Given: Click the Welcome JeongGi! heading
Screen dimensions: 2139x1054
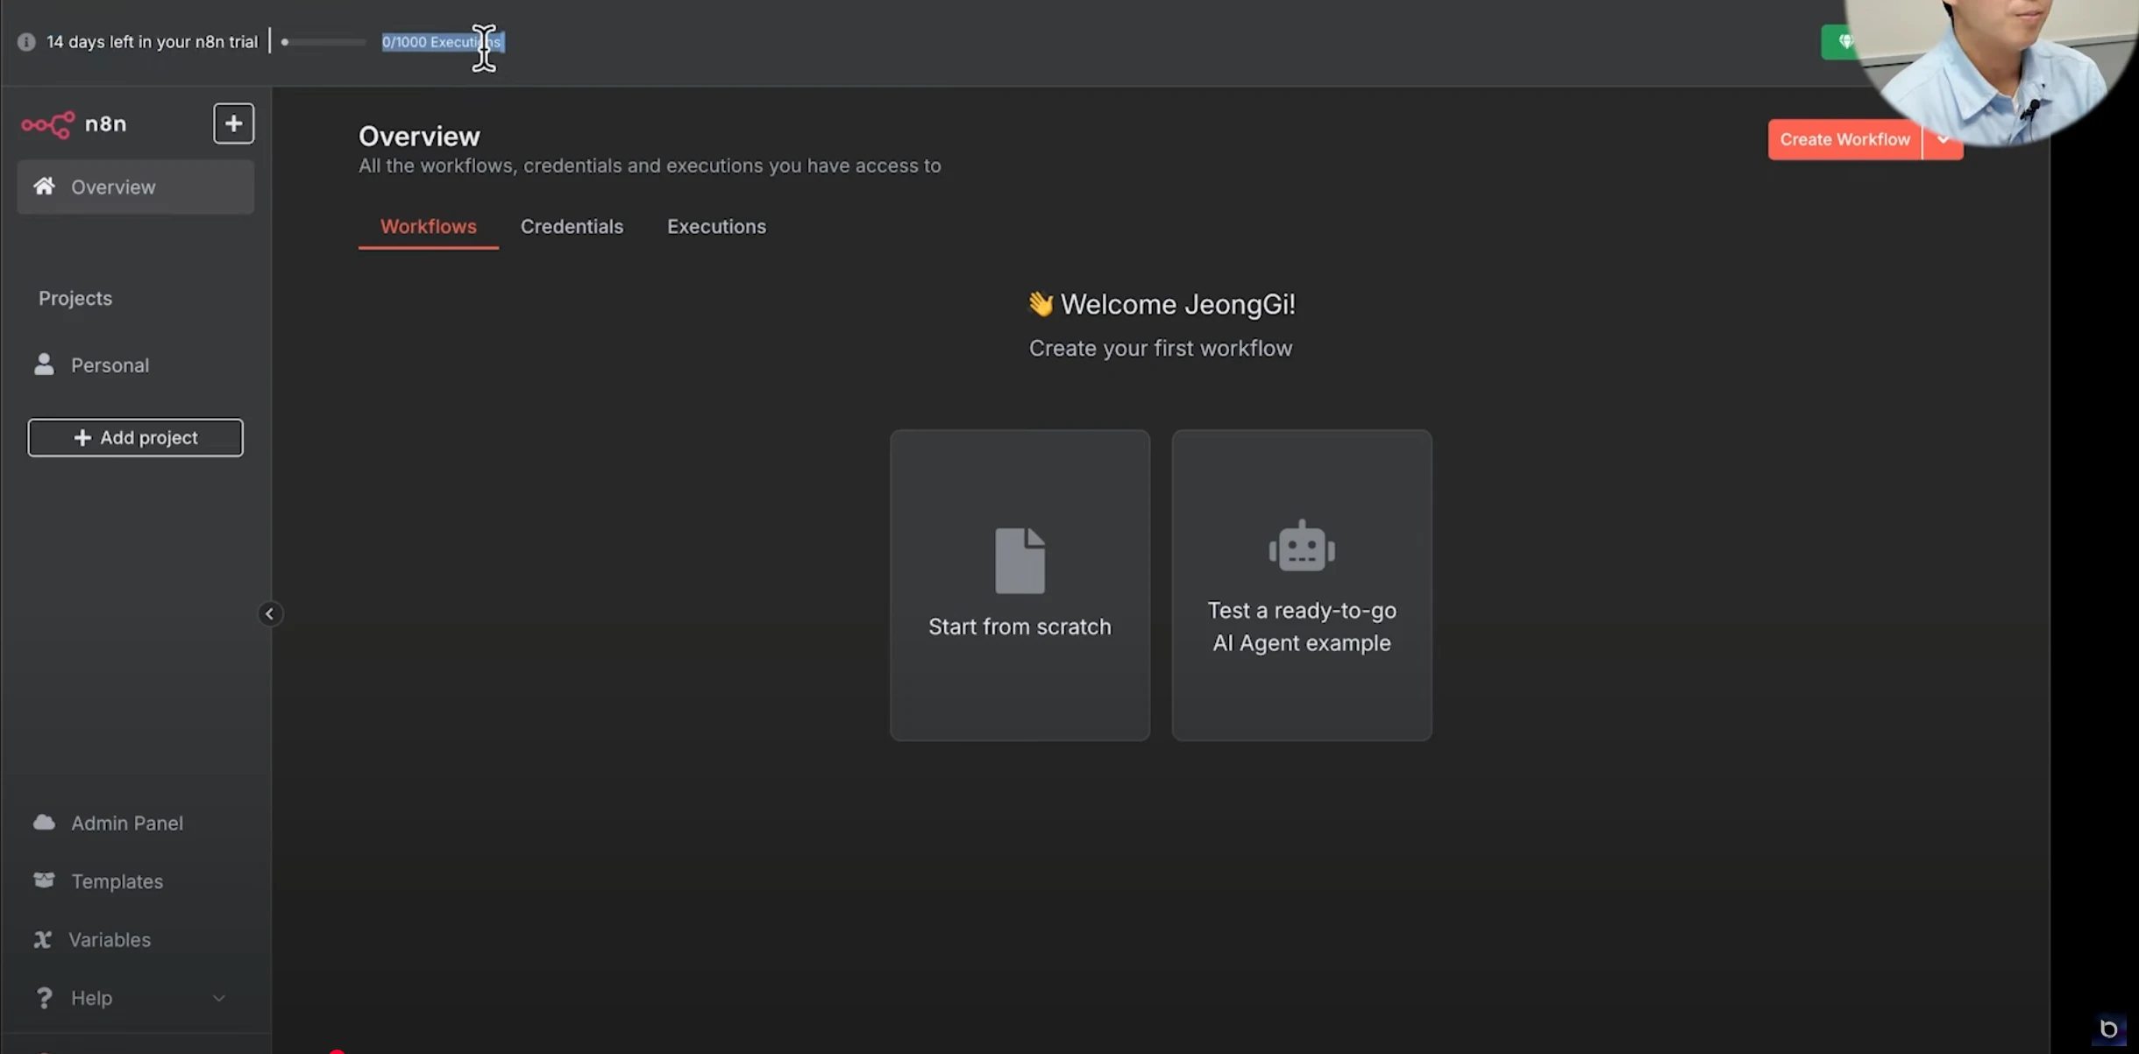Looking at the screenshot, I should (1177, 304).
